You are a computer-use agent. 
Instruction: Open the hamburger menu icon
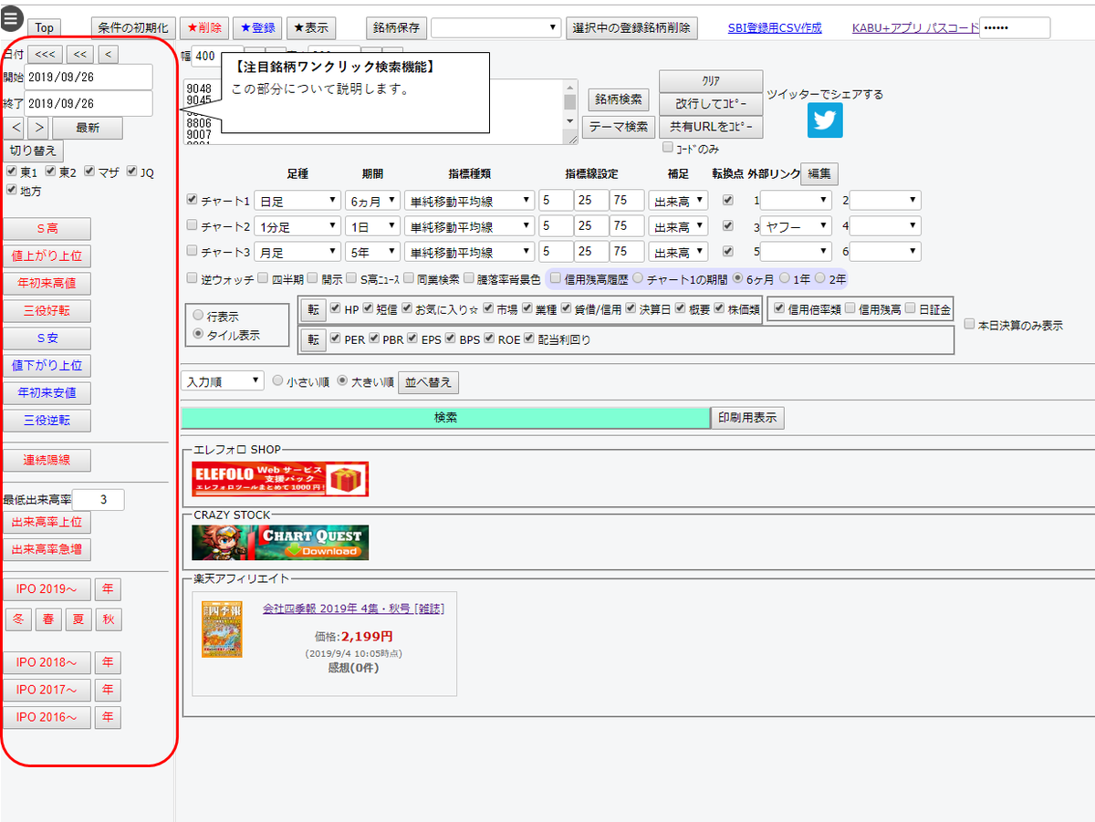coord(12,16)
